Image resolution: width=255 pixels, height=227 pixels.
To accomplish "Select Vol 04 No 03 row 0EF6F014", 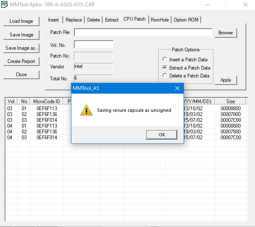I will point(126,138).
